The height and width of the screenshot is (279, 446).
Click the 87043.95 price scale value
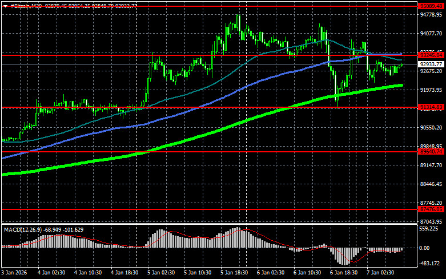coord(431,221)
